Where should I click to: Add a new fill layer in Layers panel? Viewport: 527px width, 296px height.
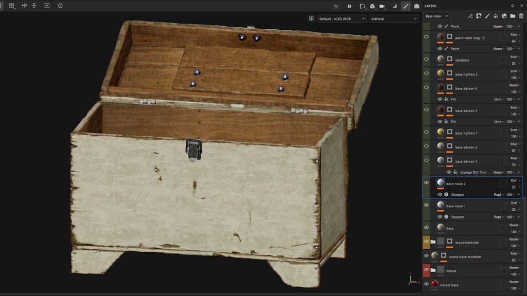(x=495, y=16)
